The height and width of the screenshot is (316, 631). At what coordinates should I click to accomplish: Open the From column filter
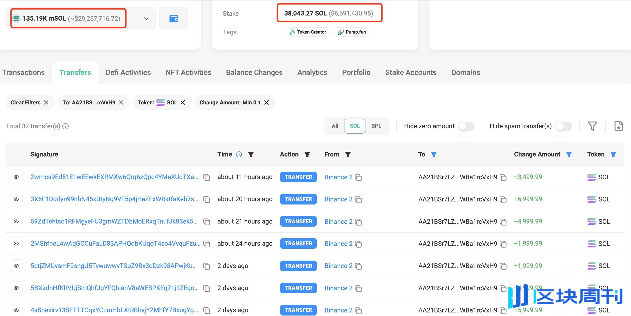pyautogui.click(x=348, y=154)
